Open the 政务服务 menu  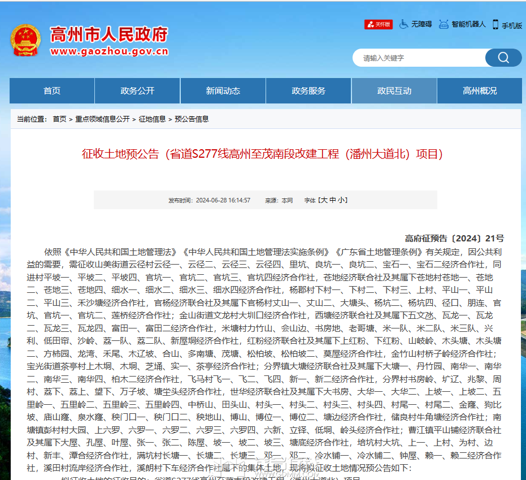[x=308, y=90]
